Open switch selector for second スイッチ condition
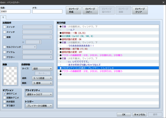The height and width of the screenshot is (118, 166). point(37,32)
